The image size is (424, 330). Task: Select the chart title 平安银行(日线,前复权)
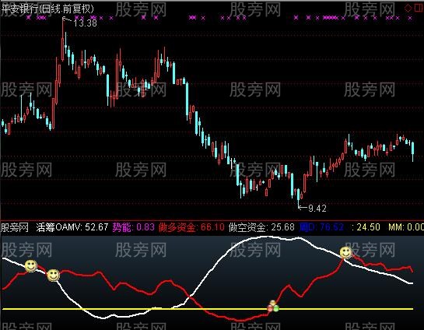tap(47, 9)
